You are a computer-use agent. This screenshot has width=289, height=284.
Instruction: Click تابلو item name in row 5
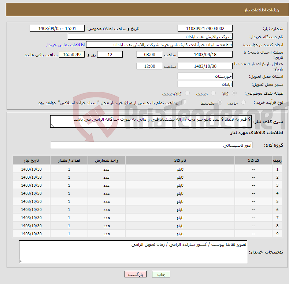tap(180, 202)
